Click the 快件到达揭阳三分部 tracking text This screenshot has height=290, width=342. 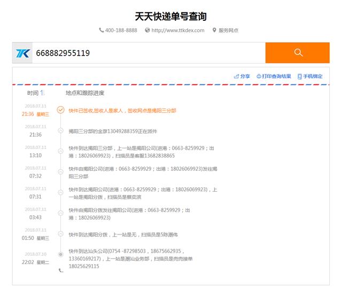(141, 152)
